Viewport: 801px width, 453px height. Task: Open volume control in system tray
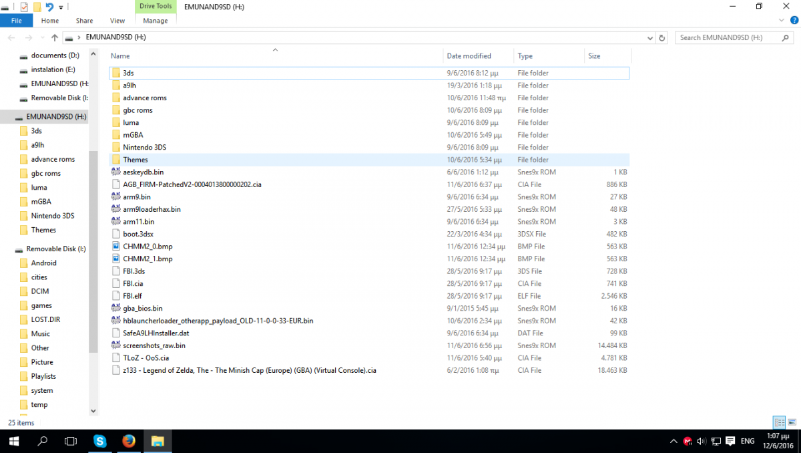701,441
